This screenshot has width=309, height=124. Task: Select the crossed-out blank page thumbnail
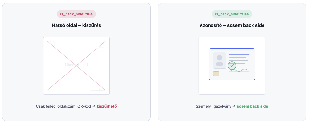pos(76,66)
